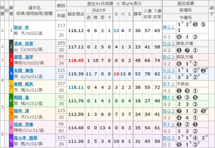Click the 捲 column header
Screen dimensions: 215x148
(95, 18)
